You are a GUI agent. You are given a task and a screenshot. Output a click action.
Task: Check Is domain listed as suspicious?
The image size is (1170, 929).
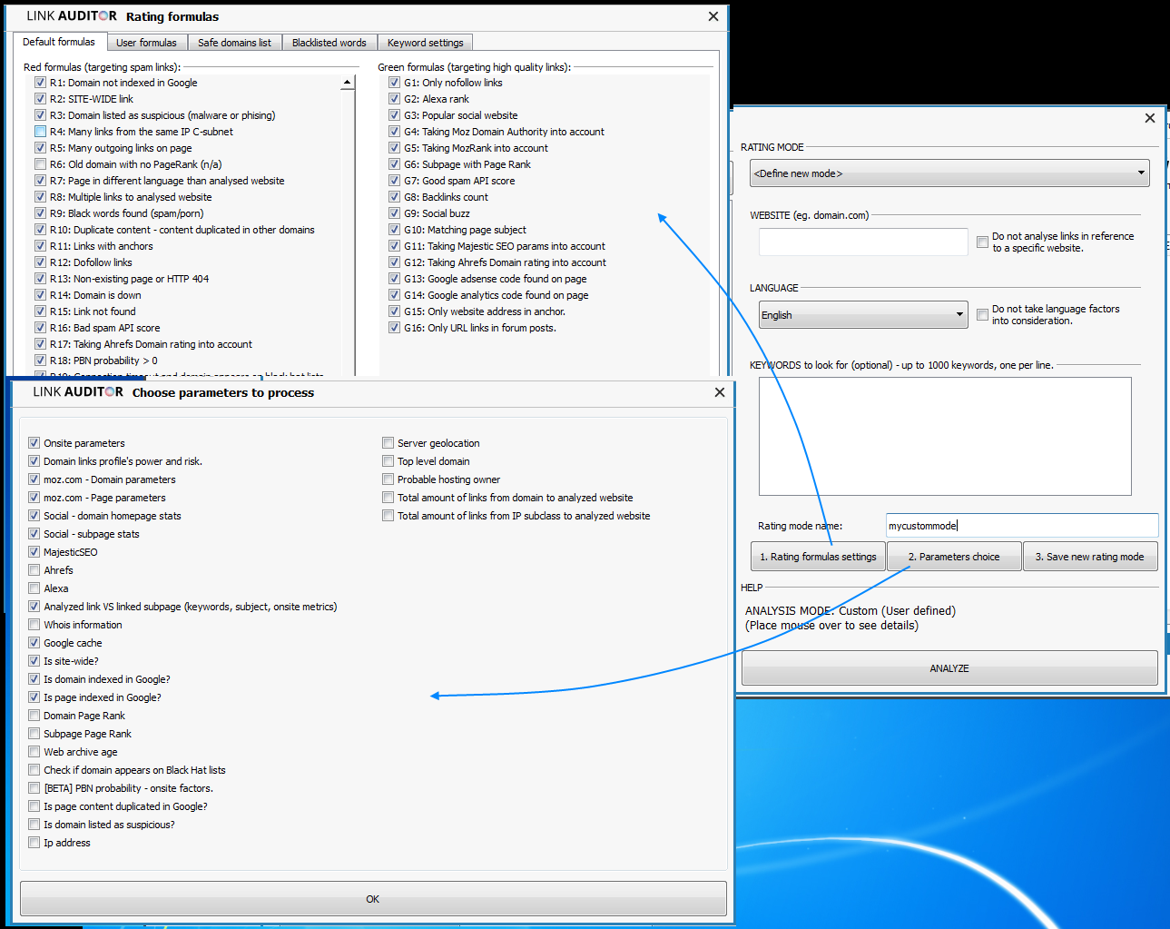[34, 825]
